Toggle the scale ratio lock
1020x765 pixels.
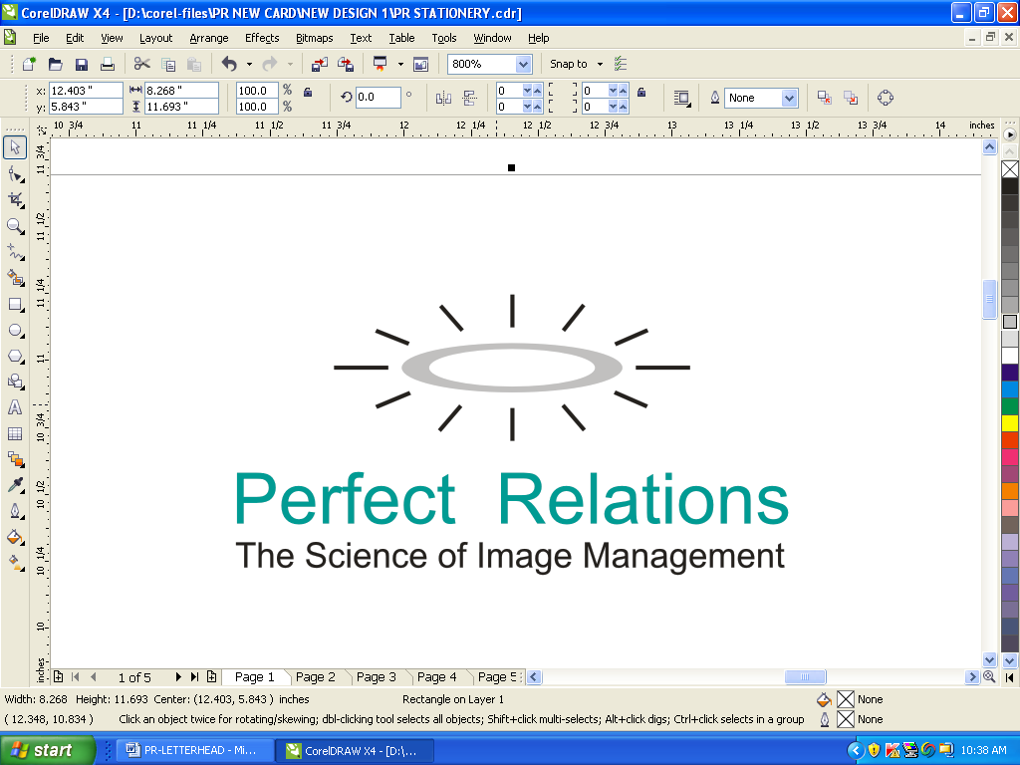click(308, 93)
